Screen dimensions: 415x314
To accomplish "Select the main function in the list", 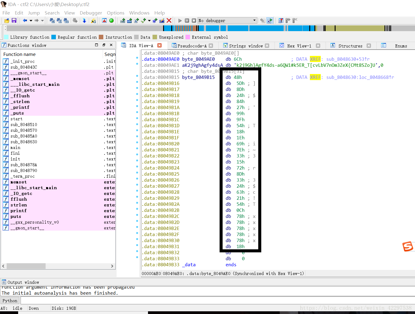I will tap(15, 147).
